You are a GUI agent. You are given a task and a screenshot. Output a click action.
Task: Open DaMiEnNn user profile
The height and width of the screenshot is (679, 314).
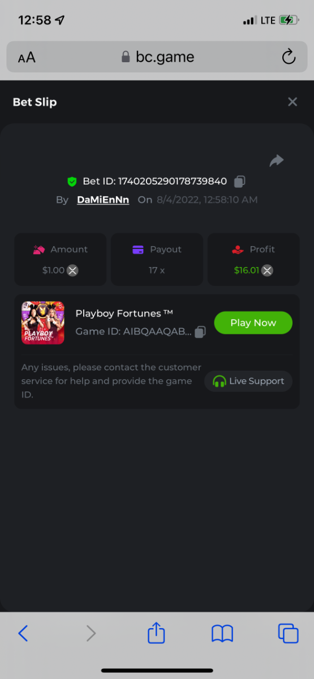(x=103, y=200)
